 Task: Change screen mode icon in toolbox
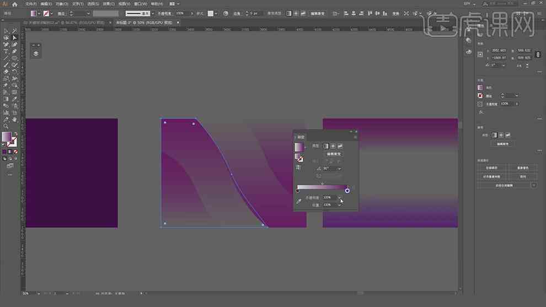point(10,166)
